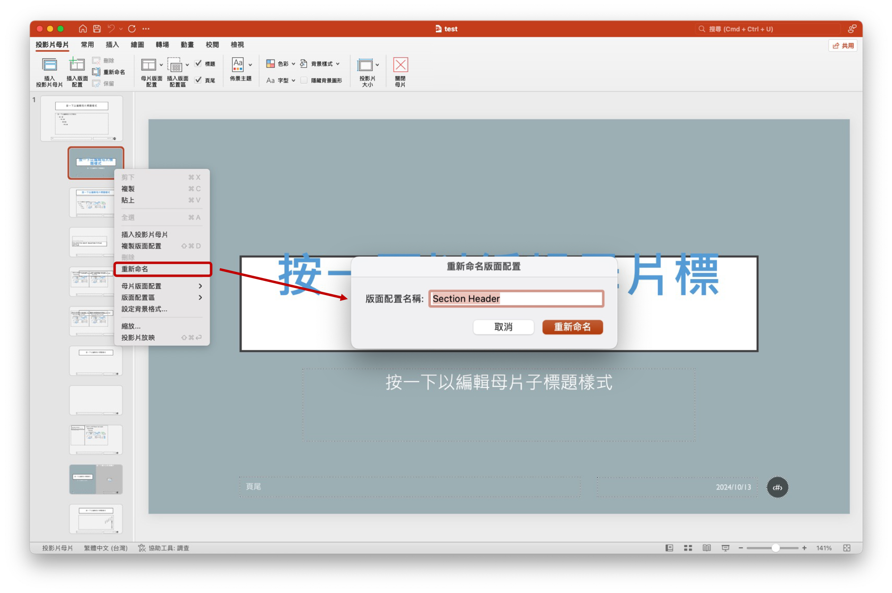Click the zoom slider handle
The height and width of the screenshot is (593, 892).
tap(775, 548)
